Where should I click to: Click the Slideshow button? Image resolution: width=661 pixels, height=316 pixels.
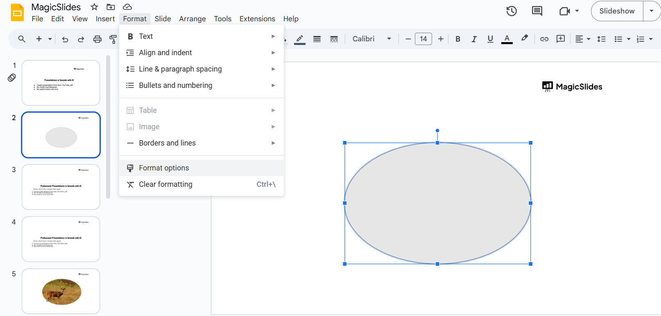coord(617,11)
